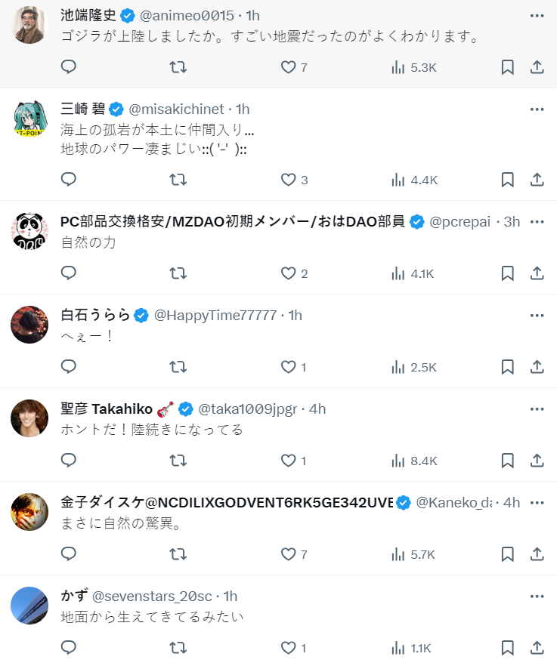
Task: Click the username 三崎 碧
Action: click(83, 109)
